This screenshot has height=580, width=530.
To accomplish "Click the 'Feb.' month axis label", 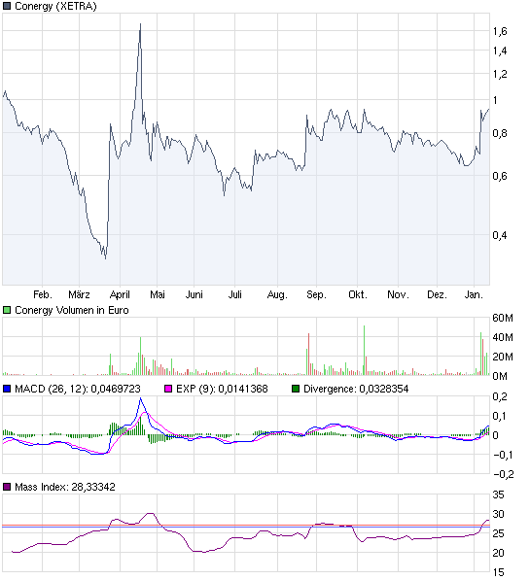I will pos(43,294).
